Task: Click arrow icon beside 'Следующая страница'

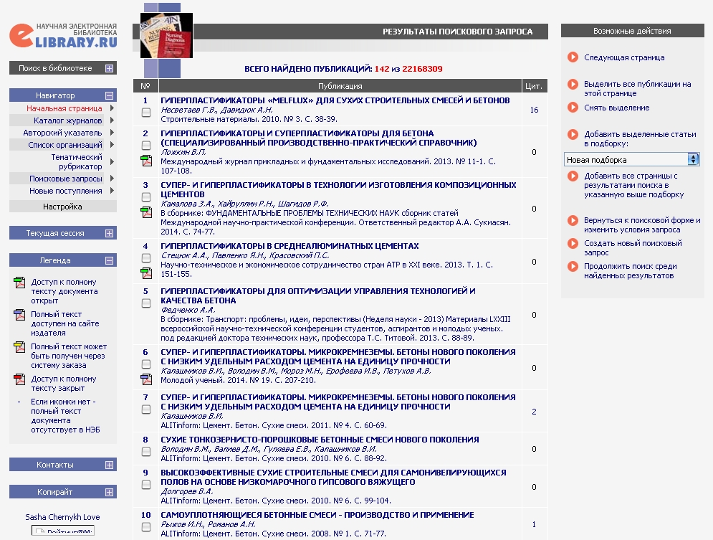Action: coord(573,57)
